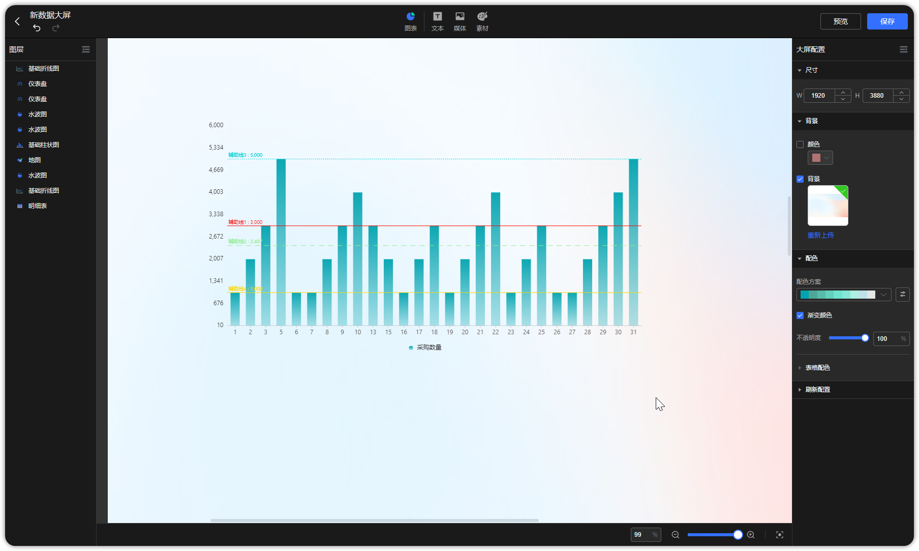Screen dimensions: 919x551
Task: Adjust the canvas zoom slider
Action: pos(715,535)
